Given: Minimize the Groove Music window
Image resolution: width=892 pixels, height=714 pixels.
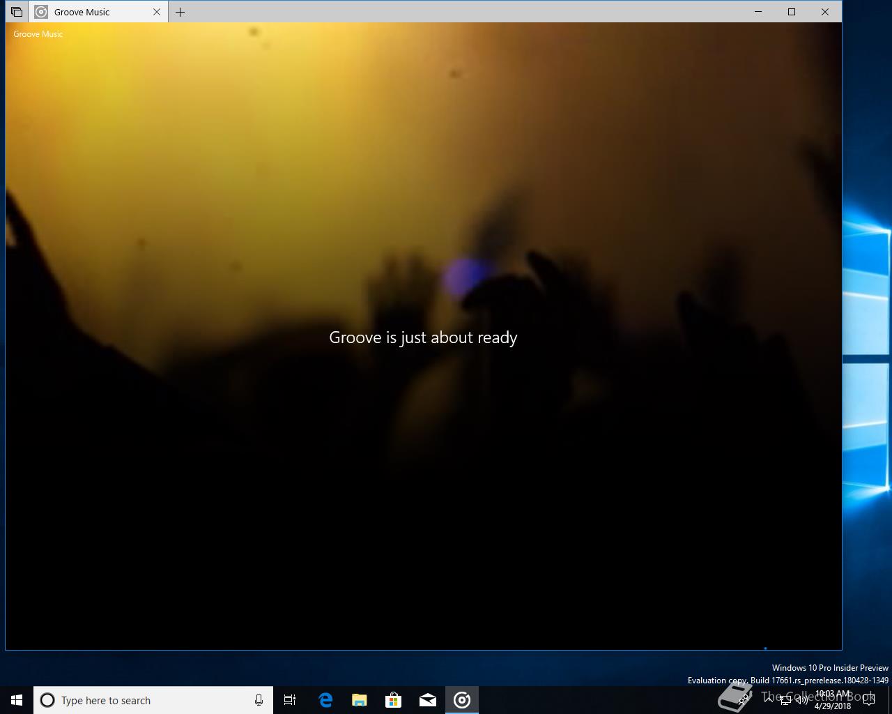Looking at the screenshot, I should [758, 12].
